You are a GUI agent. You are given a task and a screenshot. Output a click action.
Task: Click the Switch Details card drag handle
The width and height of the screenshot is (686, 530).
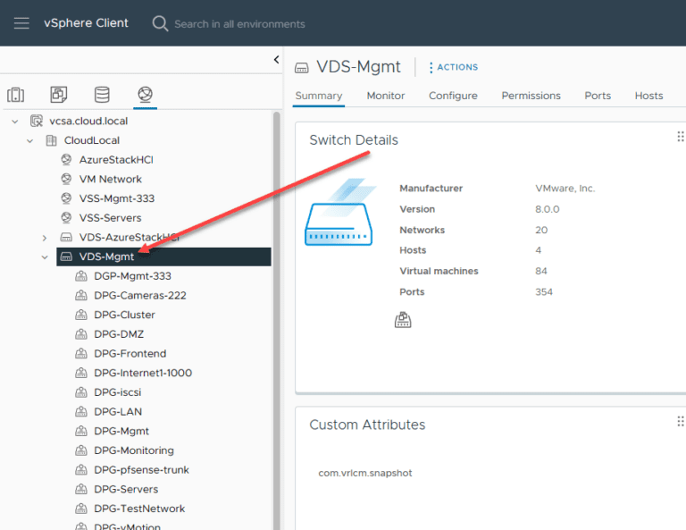tap(681, 137)
